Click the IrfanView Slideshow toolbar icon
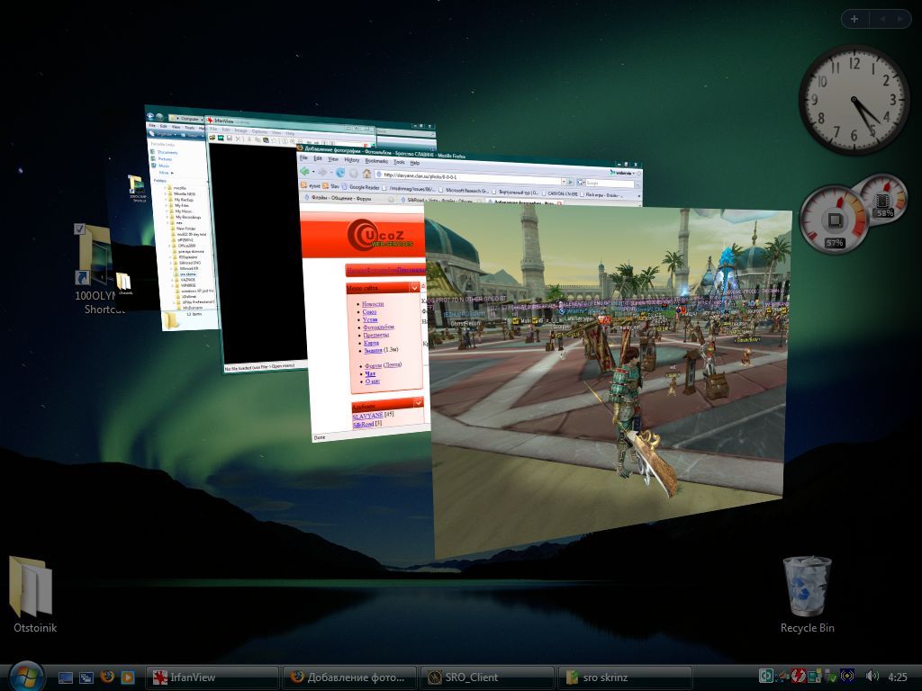The height and width of the screenshot is (691, 922). 221,138
